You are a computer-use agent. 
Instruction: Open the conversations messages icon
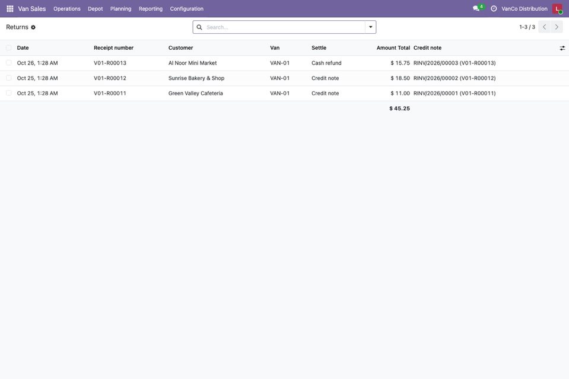pos(476,8)
